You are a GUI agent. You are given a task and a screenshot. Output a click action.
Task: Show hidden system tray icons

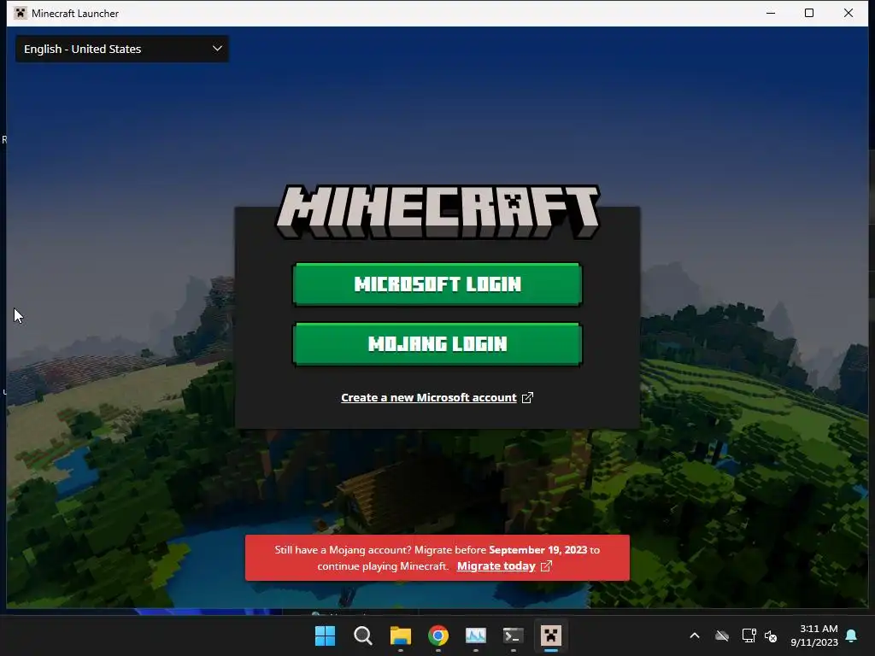point(695,635)
